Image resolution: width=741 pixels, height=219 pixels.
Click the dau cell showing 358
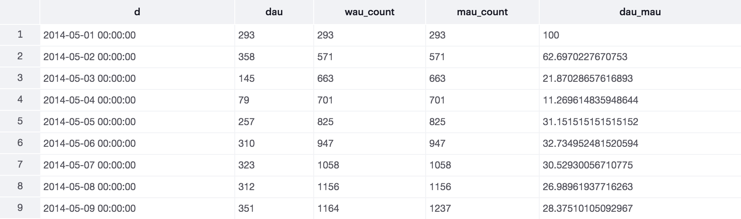(x=246, y=57)
